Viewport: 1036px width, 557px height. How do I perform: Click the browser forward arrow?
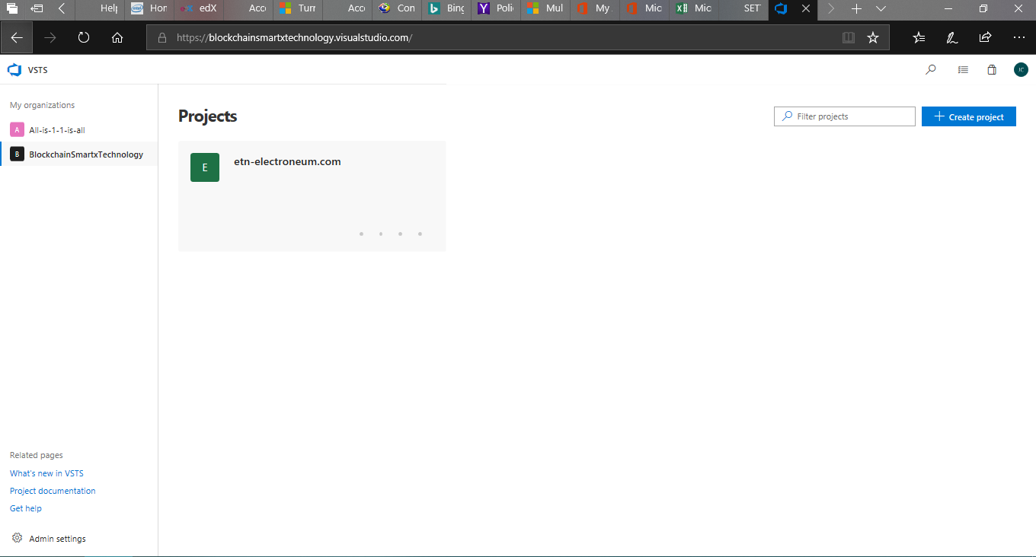[x=50, y=37]
